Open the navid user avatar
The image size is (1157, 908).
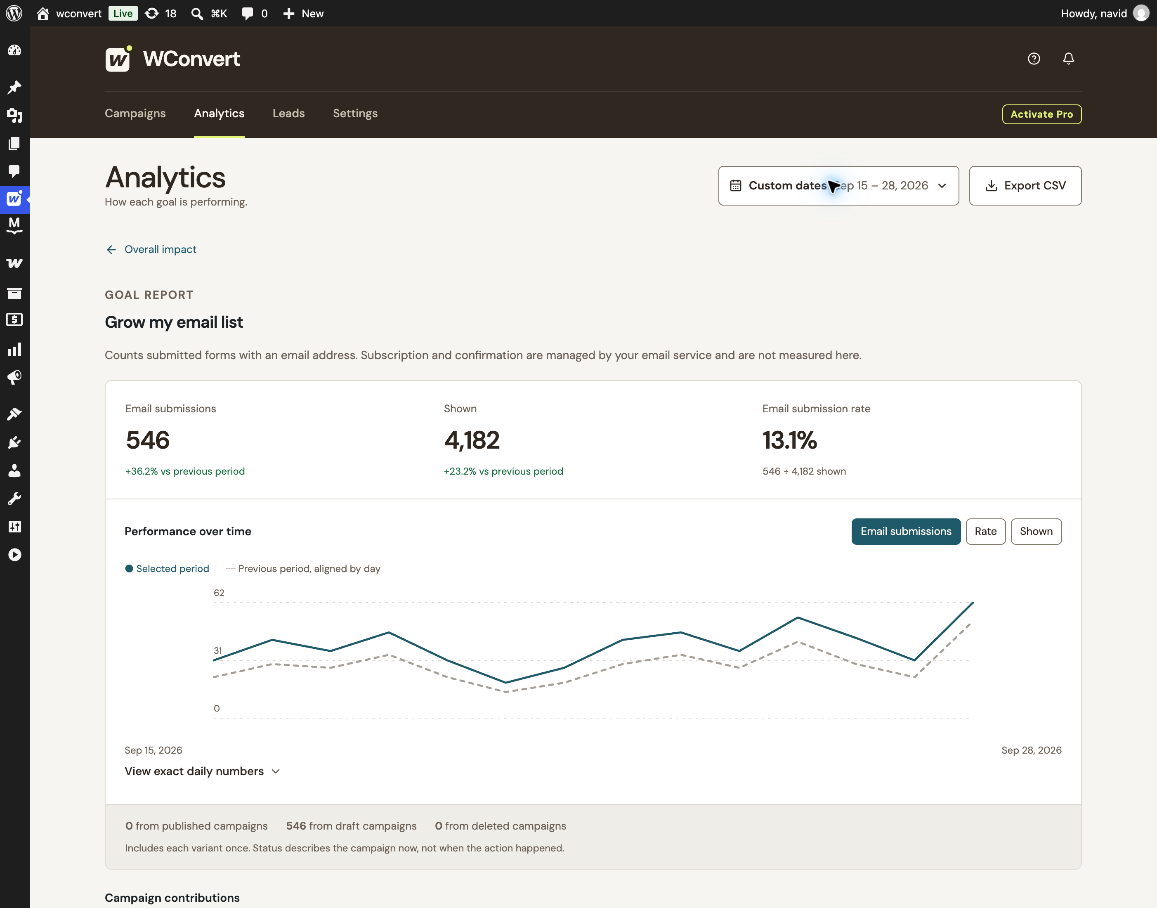[1141, 13]
